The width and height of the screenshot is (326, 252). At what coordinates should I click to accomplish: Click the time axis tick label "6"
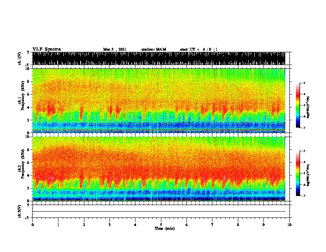(x=187, y=225)
